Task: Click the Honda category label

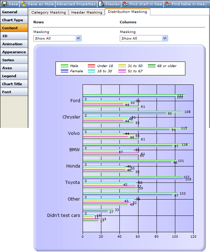Action: pos(73,166)
